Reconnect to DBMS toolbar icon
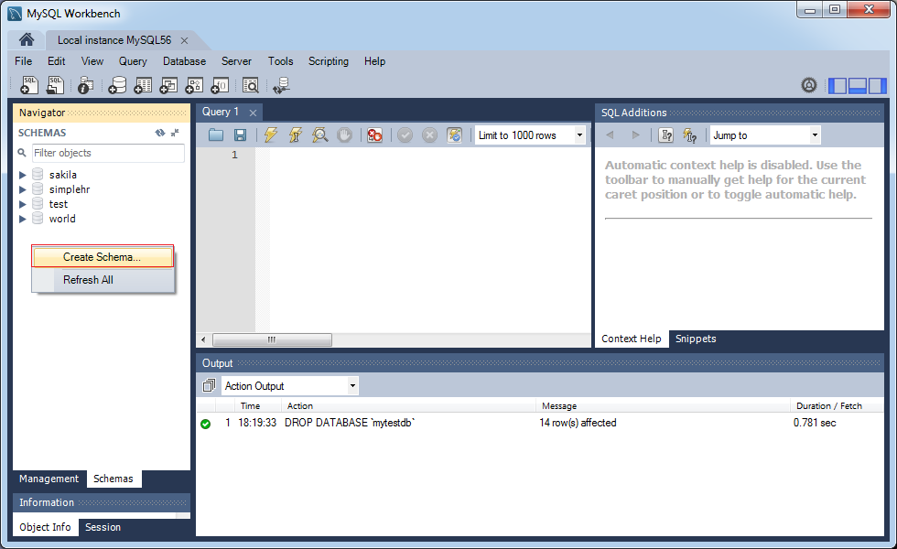The width and height of the screenshot is (897, 549). pos(282,85)
